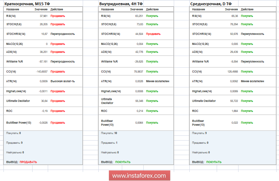
Task: Select Williams %R value -87,181
Action: point(43,61)
